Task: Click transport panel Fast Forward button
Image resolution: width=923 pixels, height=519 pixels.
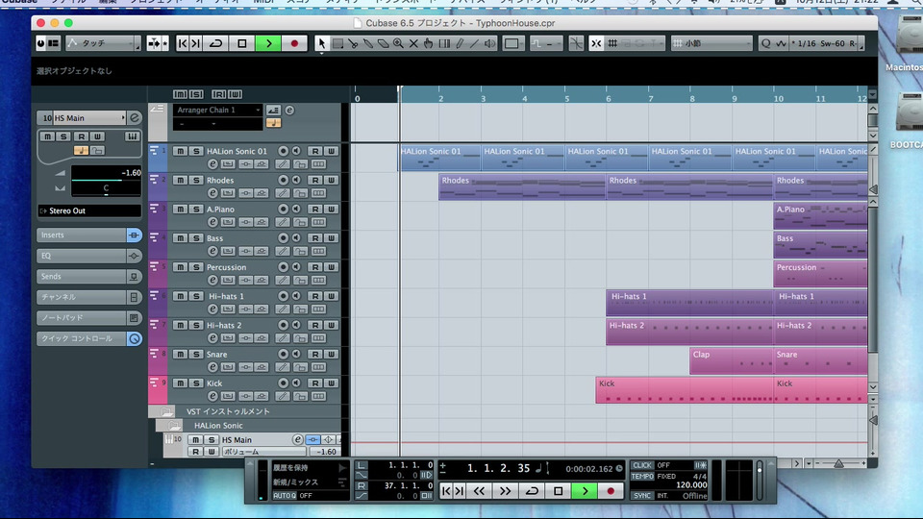Action: coord(505,491)
